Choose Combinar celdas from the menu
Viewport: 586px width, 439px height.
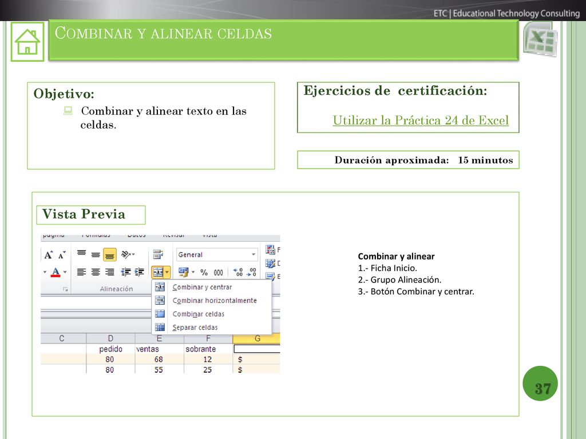pos(211,314)
